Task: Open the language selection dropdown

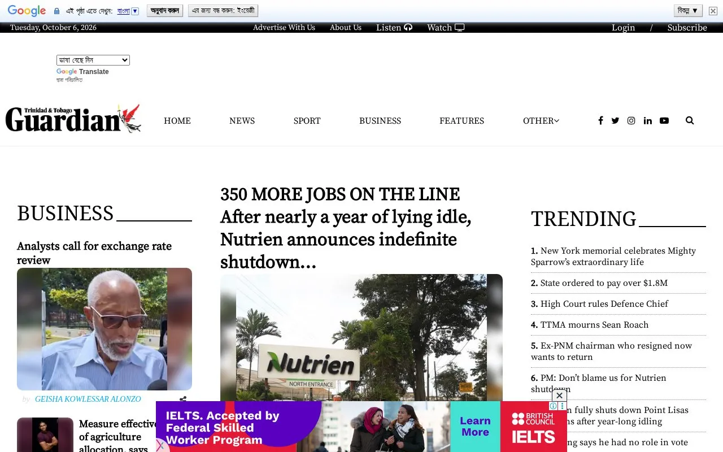Action: coord(93,60)
